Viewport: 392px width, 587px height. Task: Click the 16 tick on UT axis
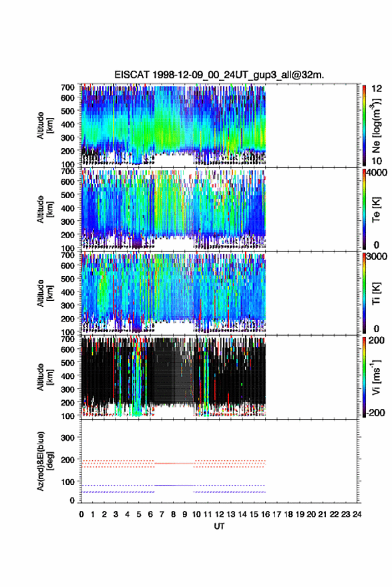tap(265, 514)
